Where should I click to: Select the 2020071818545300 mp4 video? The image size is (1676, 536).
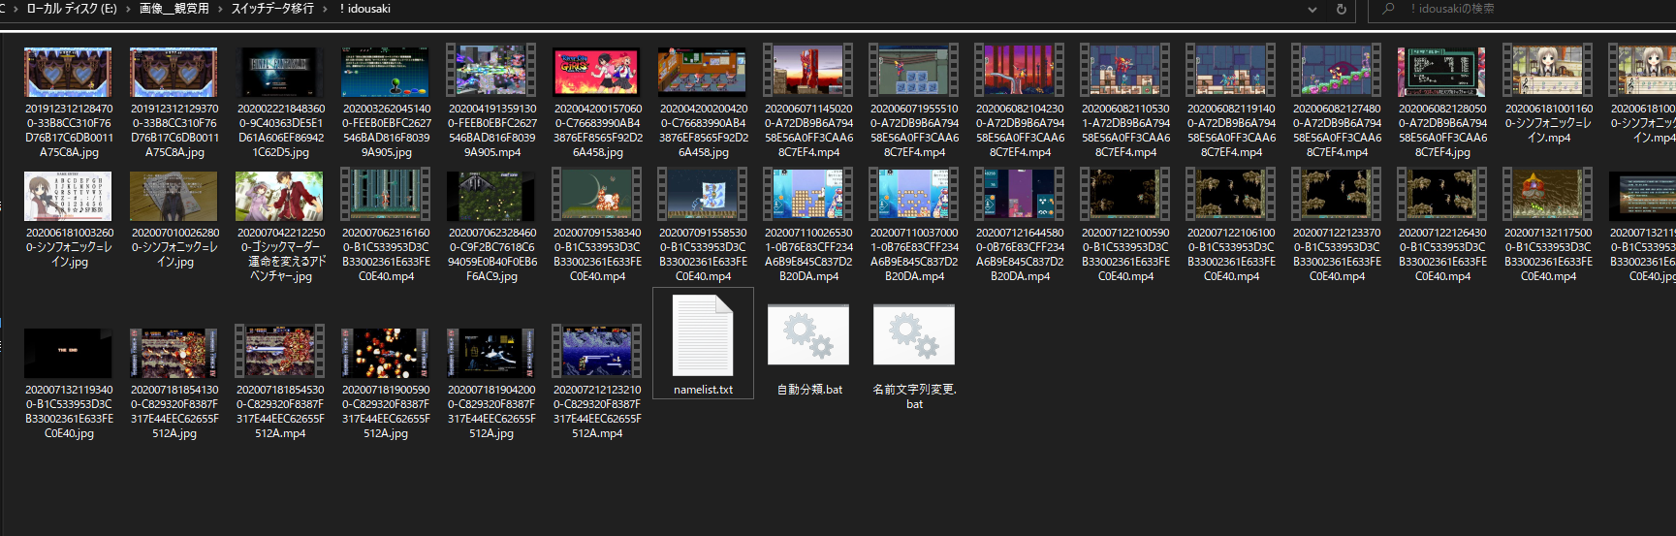(x=280, y=353)
